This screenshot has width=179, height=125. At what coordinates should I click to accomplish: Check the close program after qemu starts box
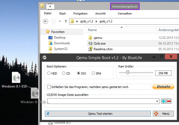pos(49,87)
